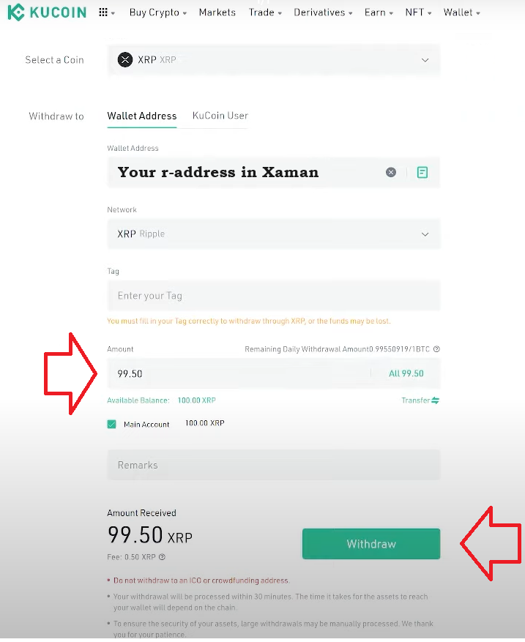Open the Network XRP Ripple dropdown
The width and height of the screenshot is (525, 642).
[x=425, y=234]
